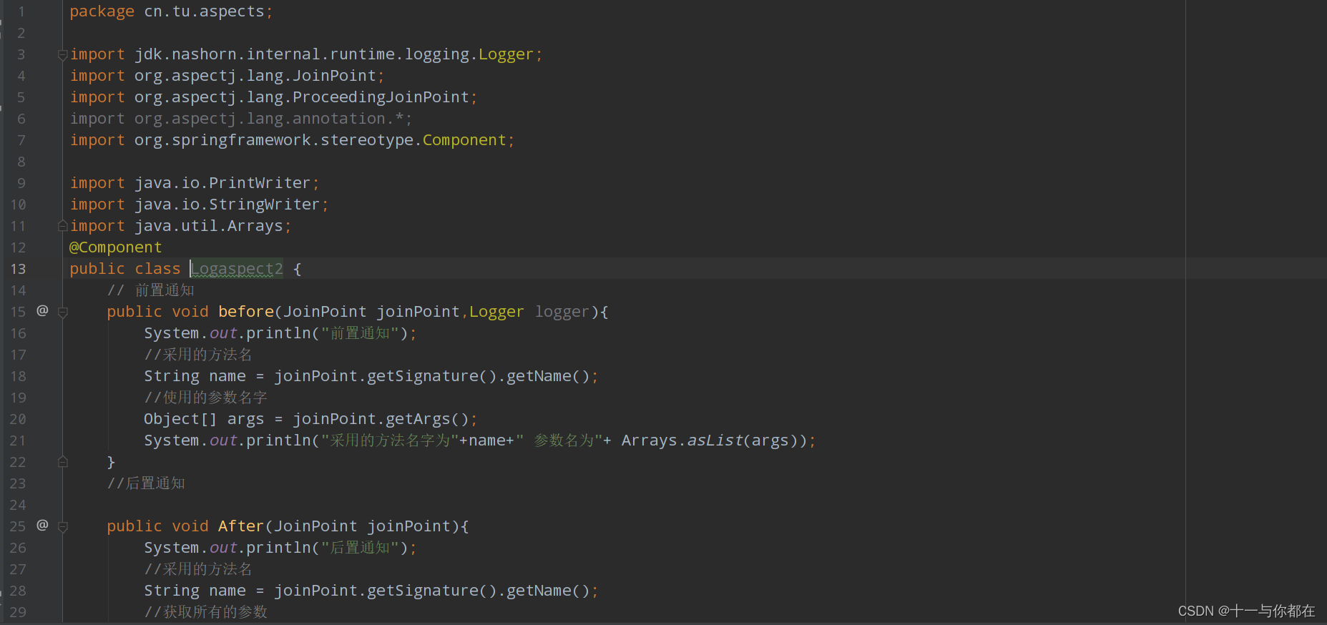Click StringWriter in the java.io import
The height and width of the screenshot is (625, 1327).
264,205
